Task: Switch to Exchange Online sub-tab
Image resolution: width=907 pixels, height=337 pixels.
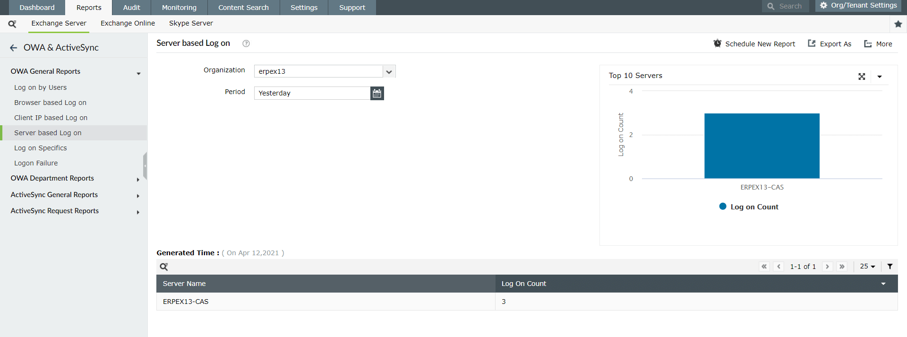Action: pyautogui.click(x=128, y=23)
